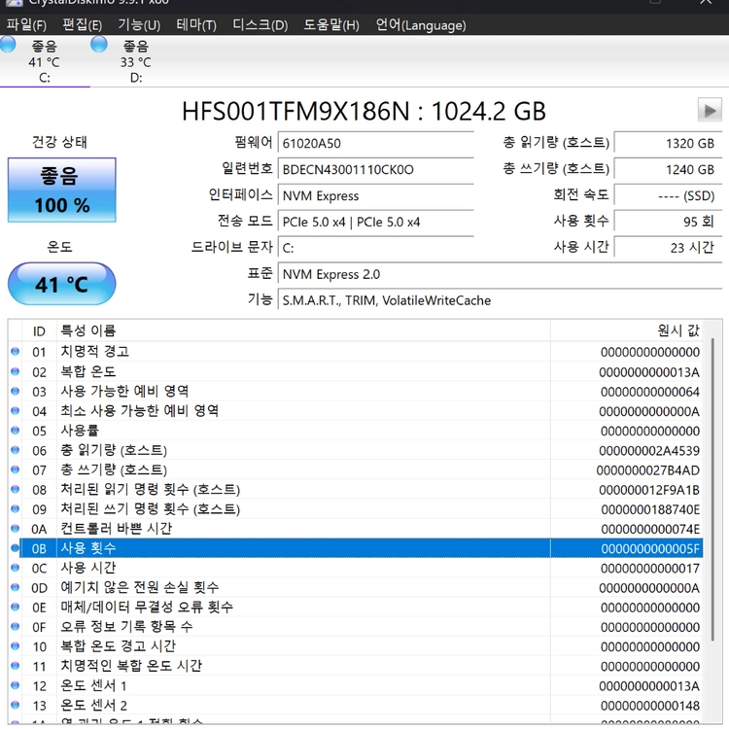This screenshot has width=729, height=729.
Task: Select row 06 총 읽기량 (호스트)
Action: pos(356,450)
